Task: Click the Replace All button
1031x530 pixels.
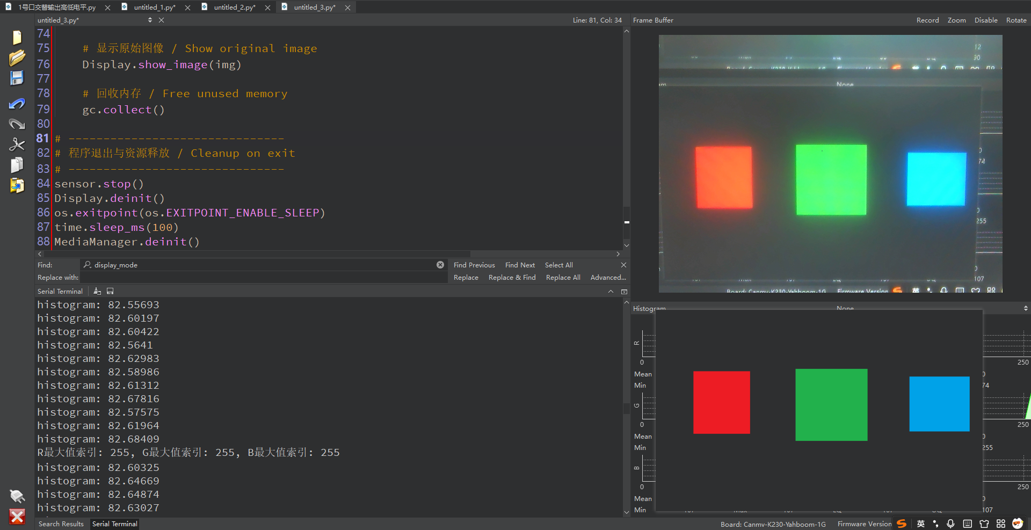Action: coord(563,278)
